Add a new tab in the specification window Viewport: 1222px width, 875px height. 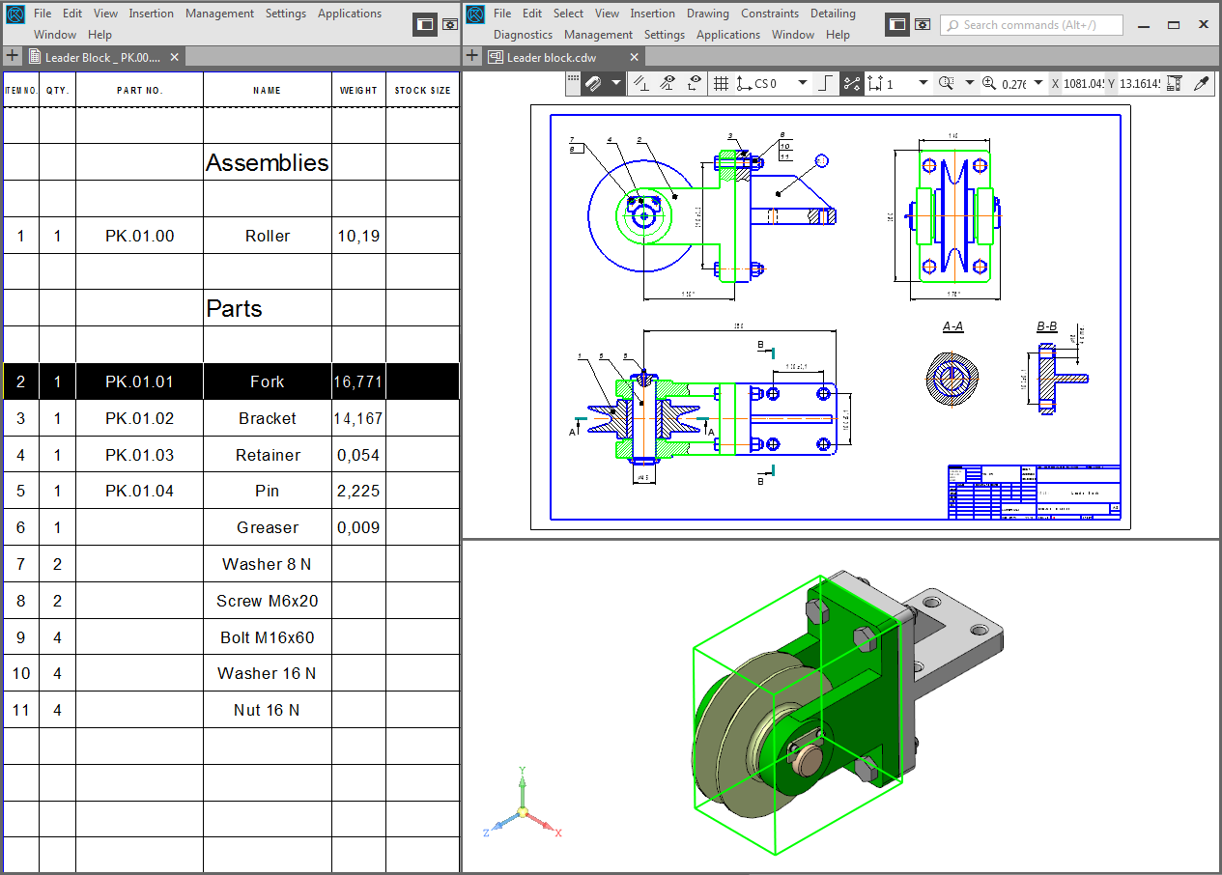coord(13,57)
